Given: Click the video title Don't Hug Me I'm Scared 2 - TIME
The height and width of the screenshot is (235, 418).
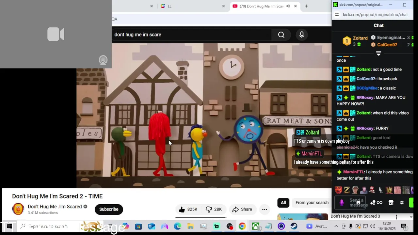Looking at the screenshot, I should point(57,196).
